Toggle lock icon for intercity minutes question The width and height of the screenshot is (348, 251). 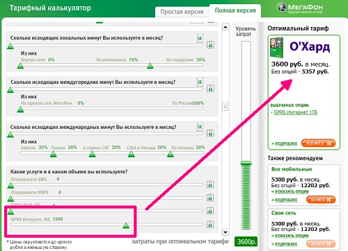coord(210,89)
